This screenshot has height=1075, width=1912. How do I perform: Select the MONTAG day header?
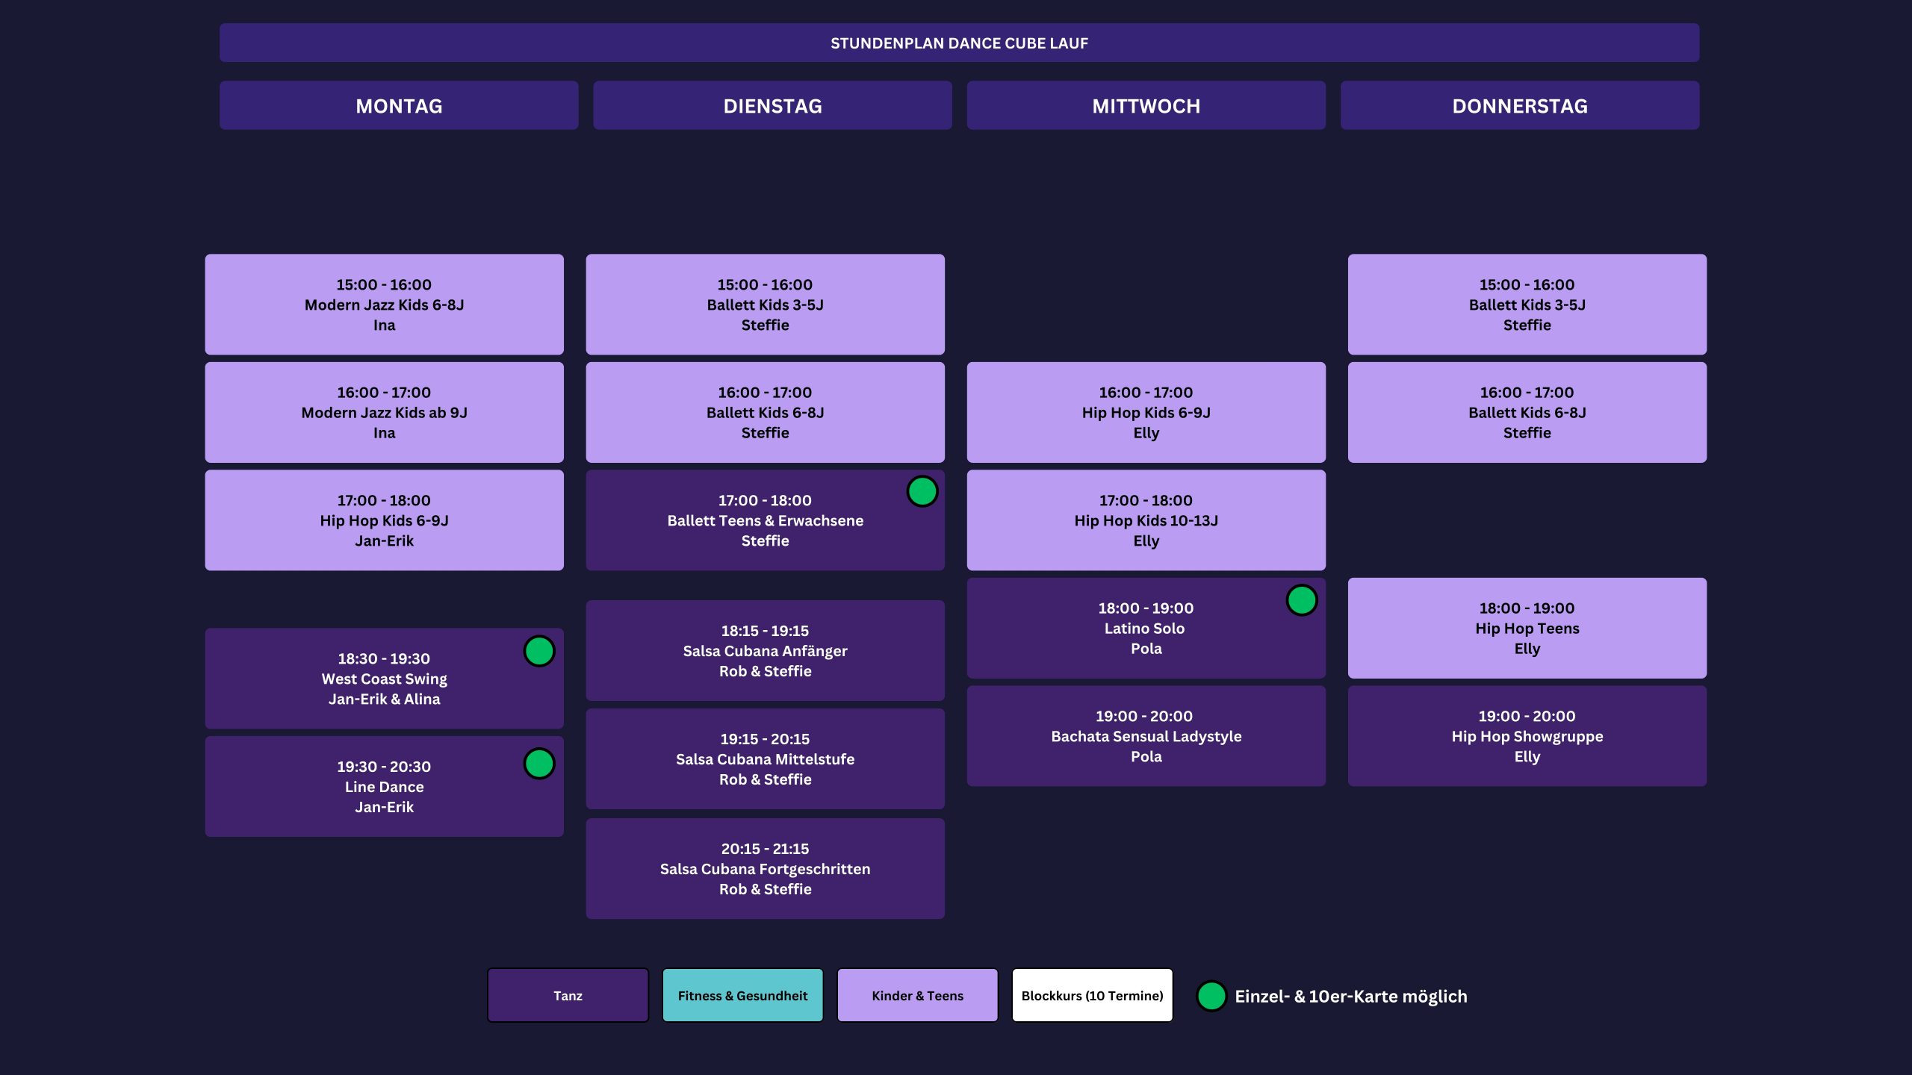click(x=399, y=106)
